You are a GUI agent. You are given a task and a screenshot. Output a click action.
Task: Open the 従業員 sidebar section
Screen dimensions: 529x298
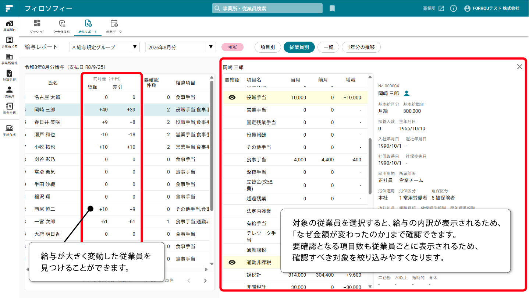click(x=10, y=92)
